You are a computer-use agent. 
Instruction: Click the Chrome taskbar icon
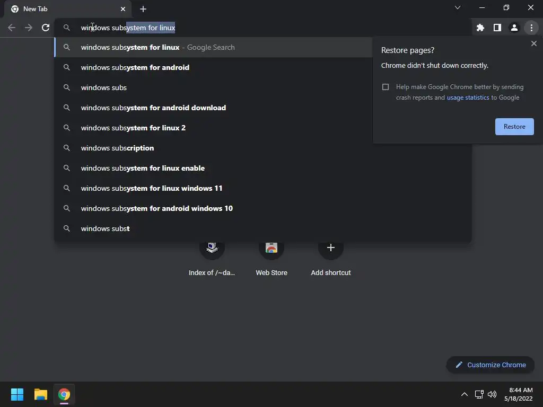point(64,394)
